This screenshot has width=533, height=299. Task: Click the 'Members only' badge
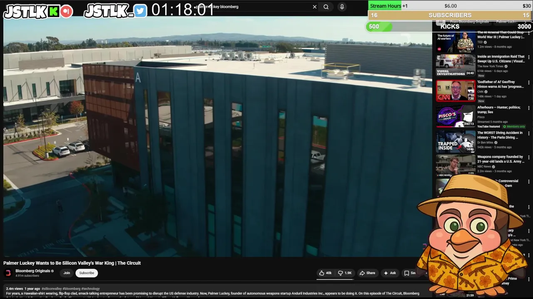point(514,127)
